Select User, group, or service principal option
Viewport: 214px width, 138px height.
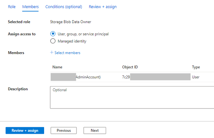pos(53,34)
